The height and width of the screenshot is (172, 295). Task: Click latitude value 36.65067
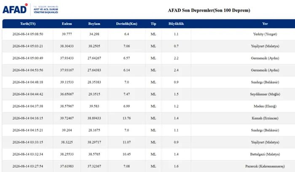click(x=67, y=94)
